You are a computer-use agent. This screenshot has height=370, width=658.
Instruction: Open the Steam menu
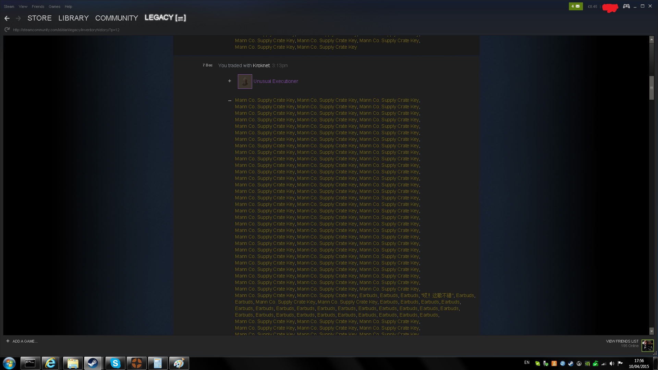(9, 7)
